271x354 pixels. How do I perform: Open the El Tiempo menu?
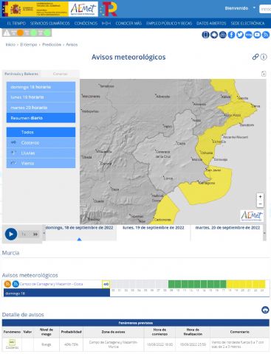coord(16,24)
